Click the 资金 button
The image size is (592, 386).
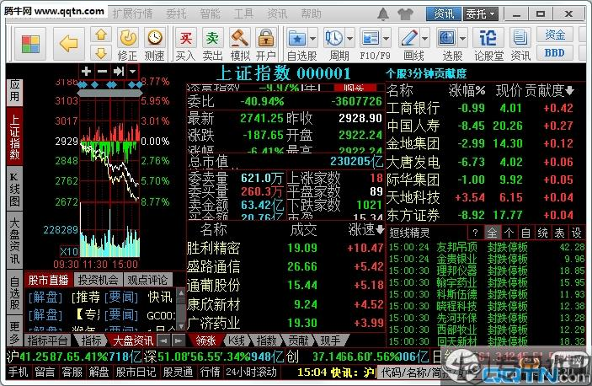tap(555, 35)
